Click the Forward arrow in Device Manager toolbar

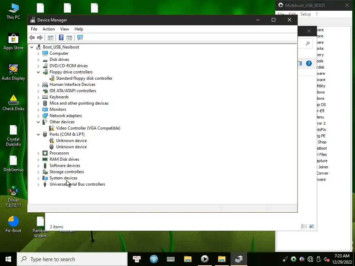(x=40, y=37)
